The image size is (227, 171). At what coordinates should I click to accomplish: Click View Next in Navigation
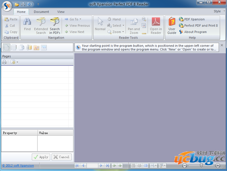pyautogui.click(x=75, y=32)
